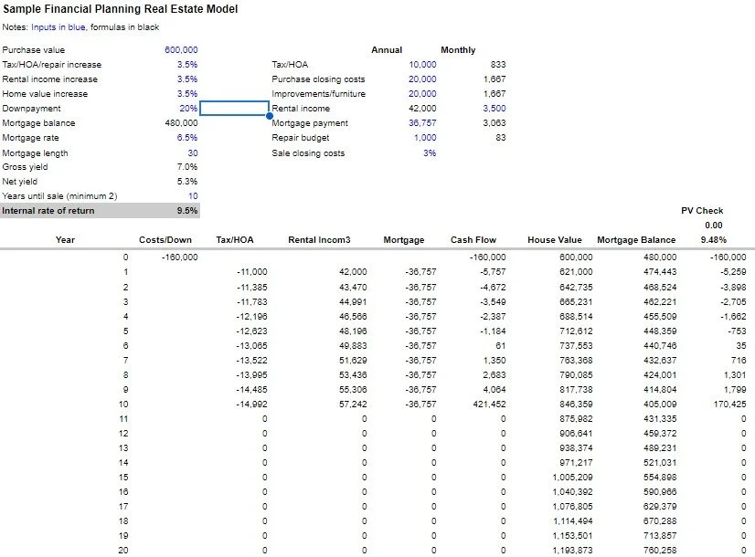
Task: Select the Tax/HOA annual value 10,000
Action: (422, 65)
